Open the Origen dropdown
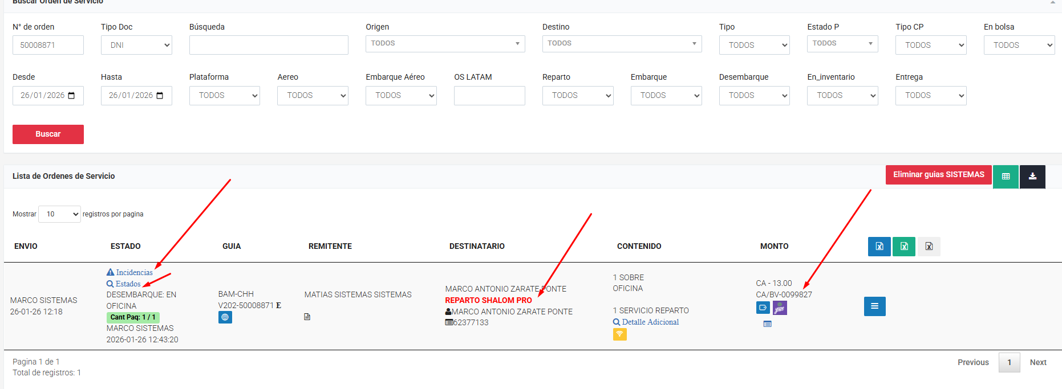This screenshot has width=1062, height=389. tap(445, 44)
